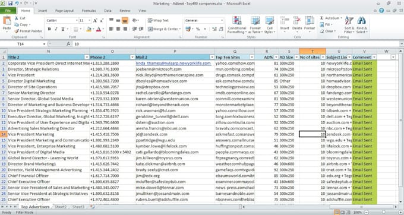The width and height of the screenshot is (404, 215).
Task: Switch to the Insert ribbon tab
Action: (43, 11)
